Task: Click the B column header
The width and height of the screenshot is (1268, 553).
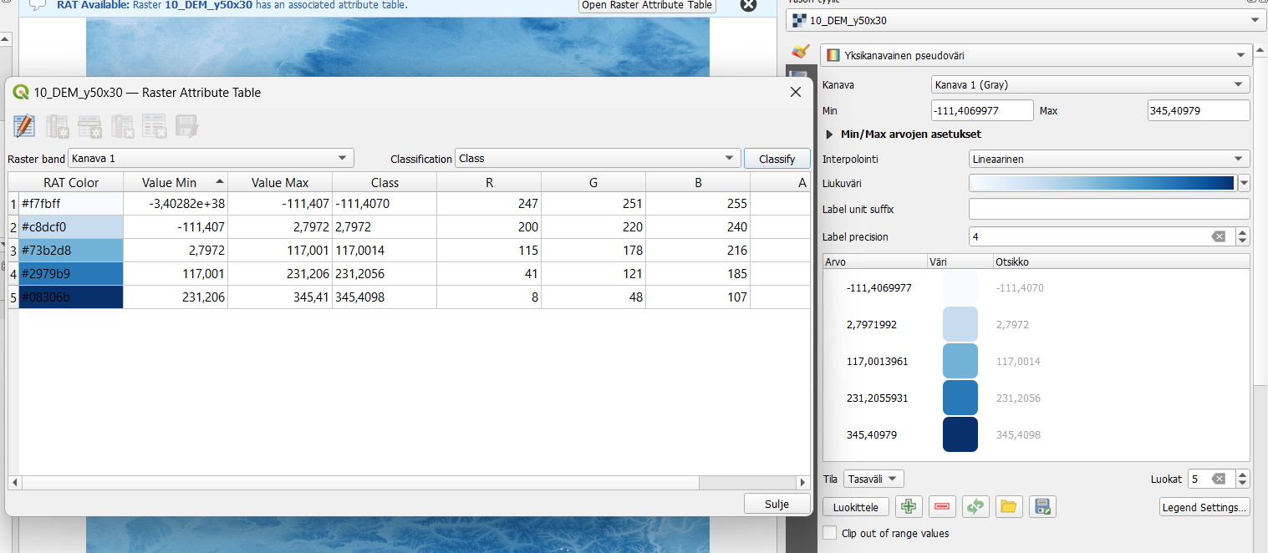Action: click(x=698, y=182)
